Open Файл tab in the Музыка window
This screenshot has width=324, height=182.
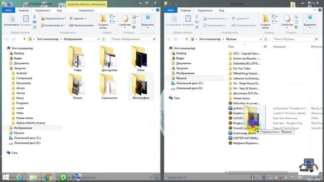pyautogui.click(x=171, y=10)
